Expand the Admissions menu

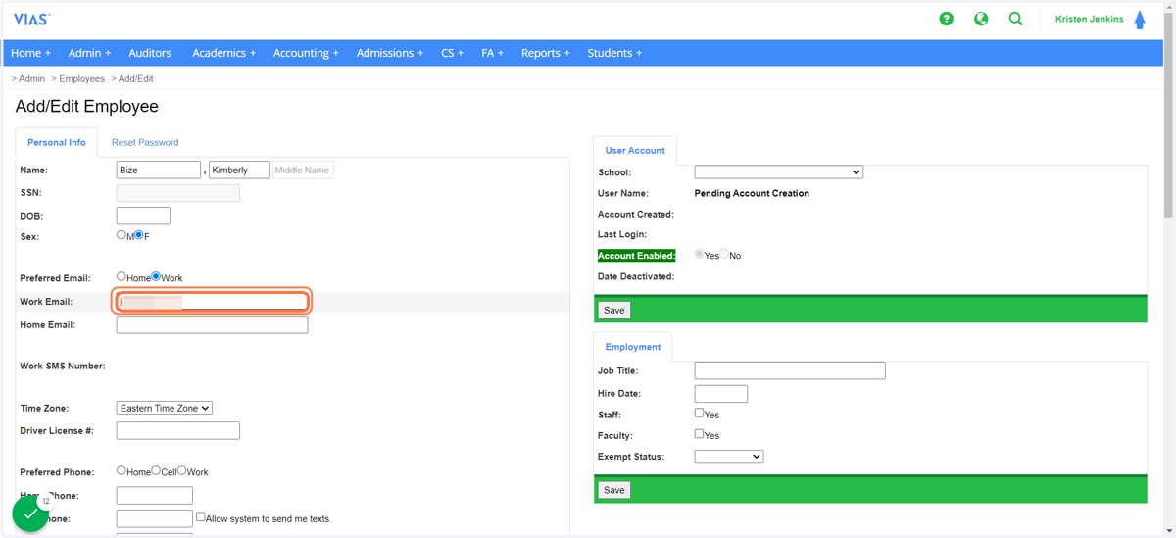[x=390, y=53]
